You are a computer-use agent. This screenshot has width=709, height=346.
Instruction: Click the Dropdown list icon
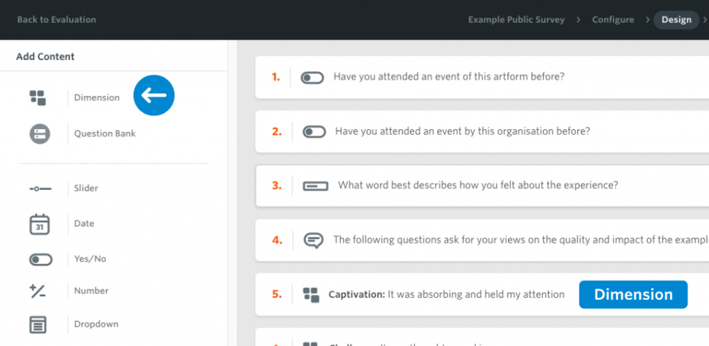point(38,325)
